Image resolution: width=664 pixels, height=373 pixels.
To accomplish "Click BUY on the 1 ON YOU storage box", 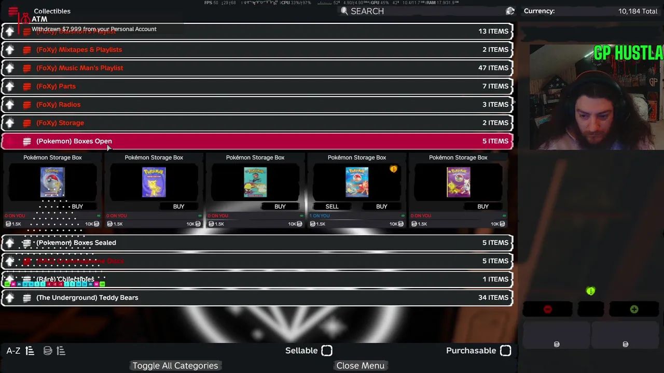I will [x=382, y=207].
